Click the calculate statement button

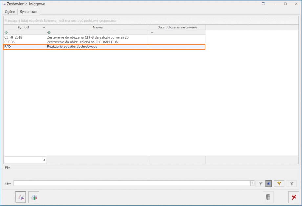(21, 197)
